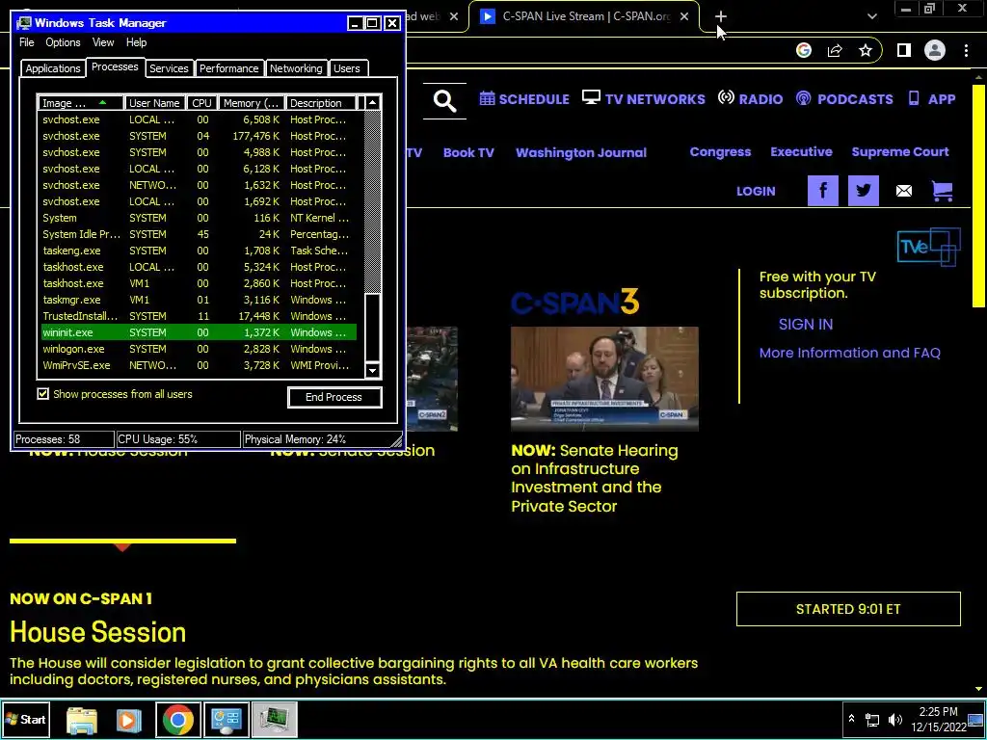Click the TV Networks monitor icon

pos(591,97)
